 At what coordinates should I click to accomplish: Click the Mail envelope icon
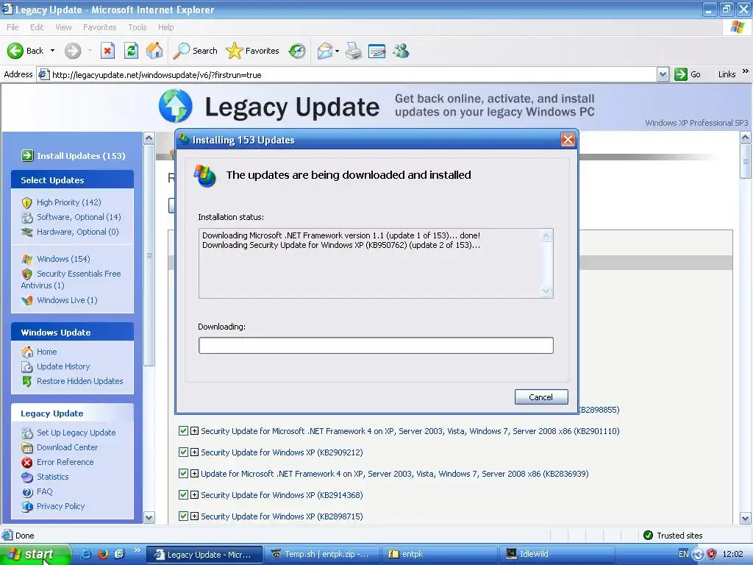325,51
